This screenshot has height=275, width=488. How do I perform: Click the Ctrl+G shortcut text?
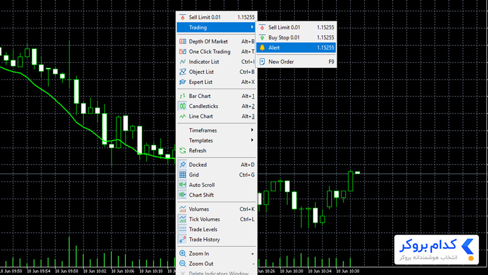[x=247, y=175]
